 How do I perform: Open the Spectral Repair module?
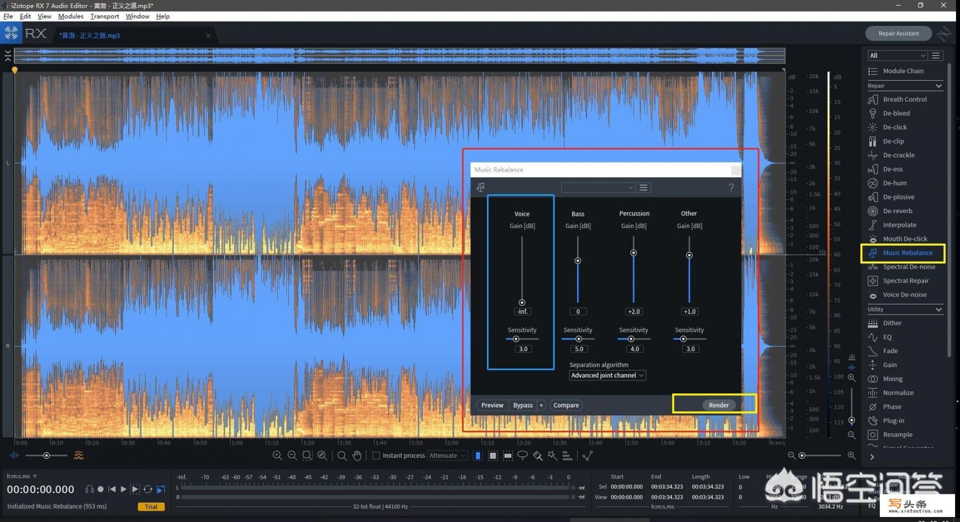click(x=906, y=281)
